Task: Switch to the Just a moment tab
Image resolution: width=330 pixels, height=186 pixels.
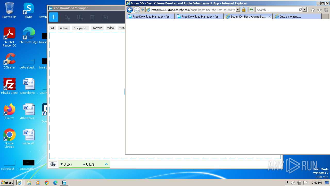Action: 297,17
